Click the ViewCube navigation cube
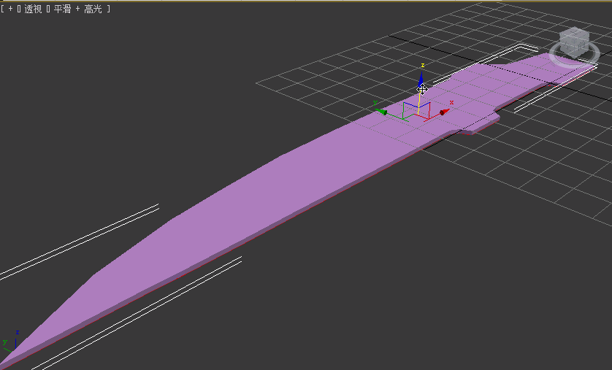Image resolution: width=612 pixels, height=370 pixels. click(x=574, y=42)
